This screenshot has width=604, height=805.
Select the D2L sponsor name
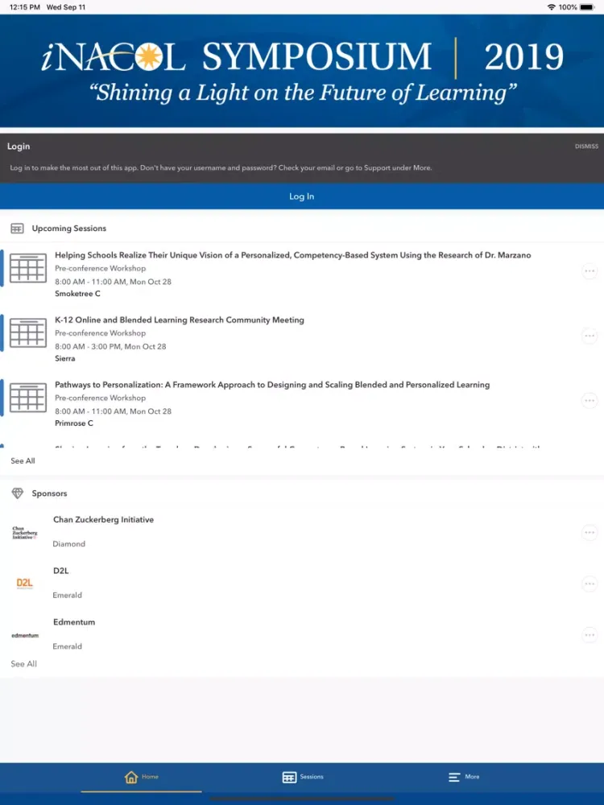click(60, 571)
